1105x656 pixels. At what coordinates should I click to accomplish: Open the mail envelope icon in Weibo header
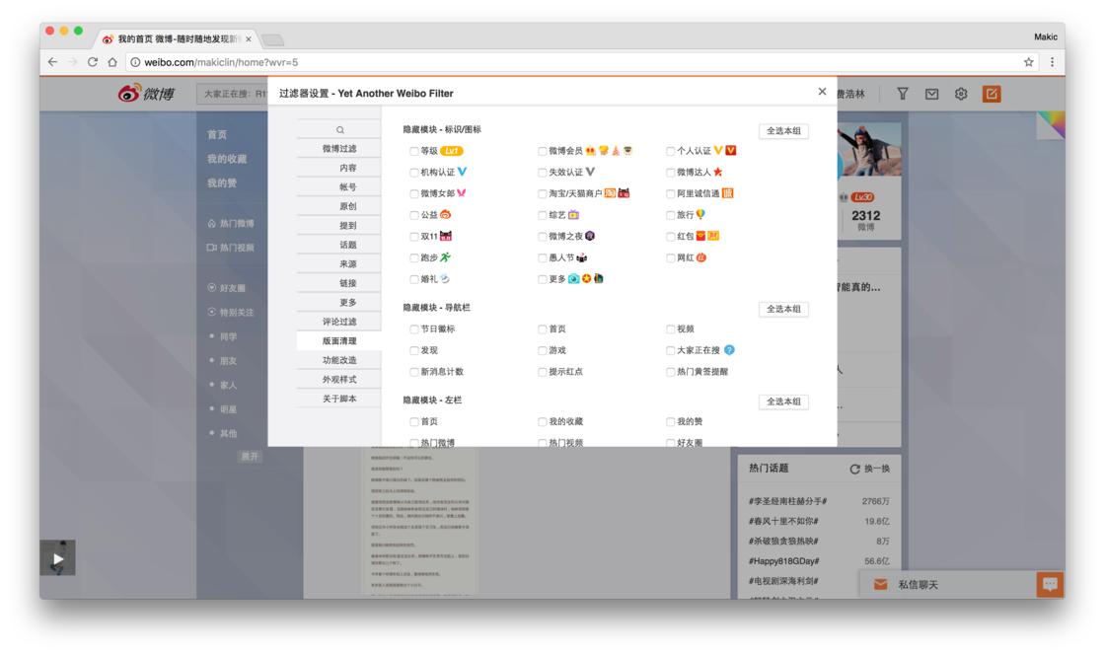[931, 94]
